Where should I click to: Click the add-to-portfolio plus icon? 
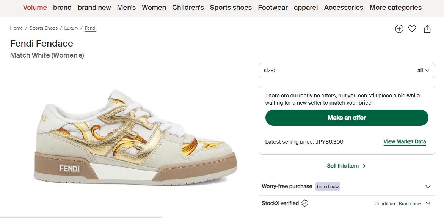click(x=399, y=29)
